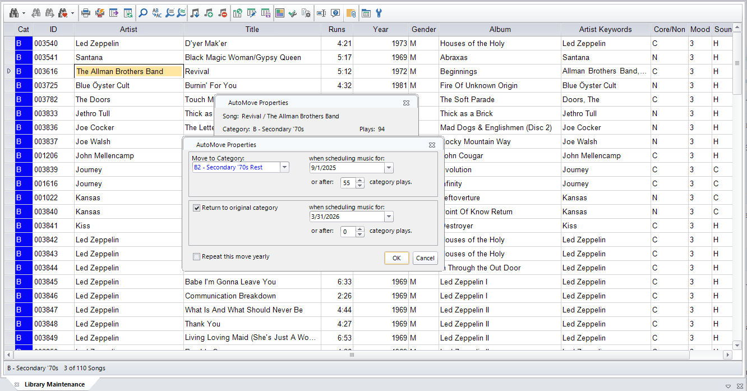Image resolution: width=747 pixels, height=391 pixels.
Task: Click the documents-with-gear icon in the toolbar
Action: (306, 12)
